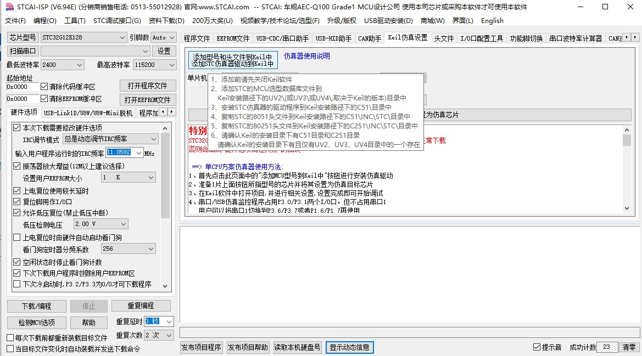Open STC调试接口(G) menu

117,20
